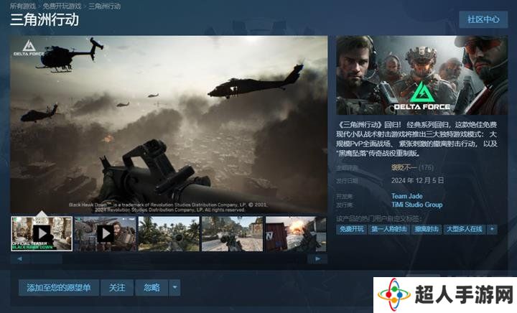Expand the dropdown arrow beside 忽略
Viewport: 517px width, 313px height.
click(x=174, y=288)
